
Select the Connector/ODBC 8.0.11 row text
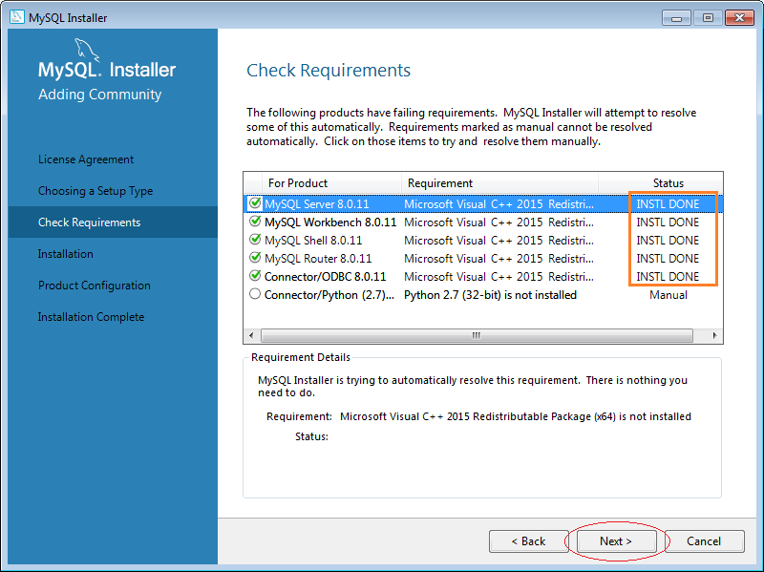click(x=325, y=277)
